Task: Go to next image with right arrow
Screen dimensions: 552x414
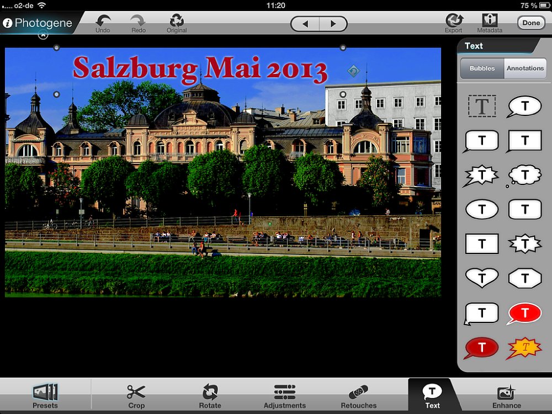Action: coord(333,24)
